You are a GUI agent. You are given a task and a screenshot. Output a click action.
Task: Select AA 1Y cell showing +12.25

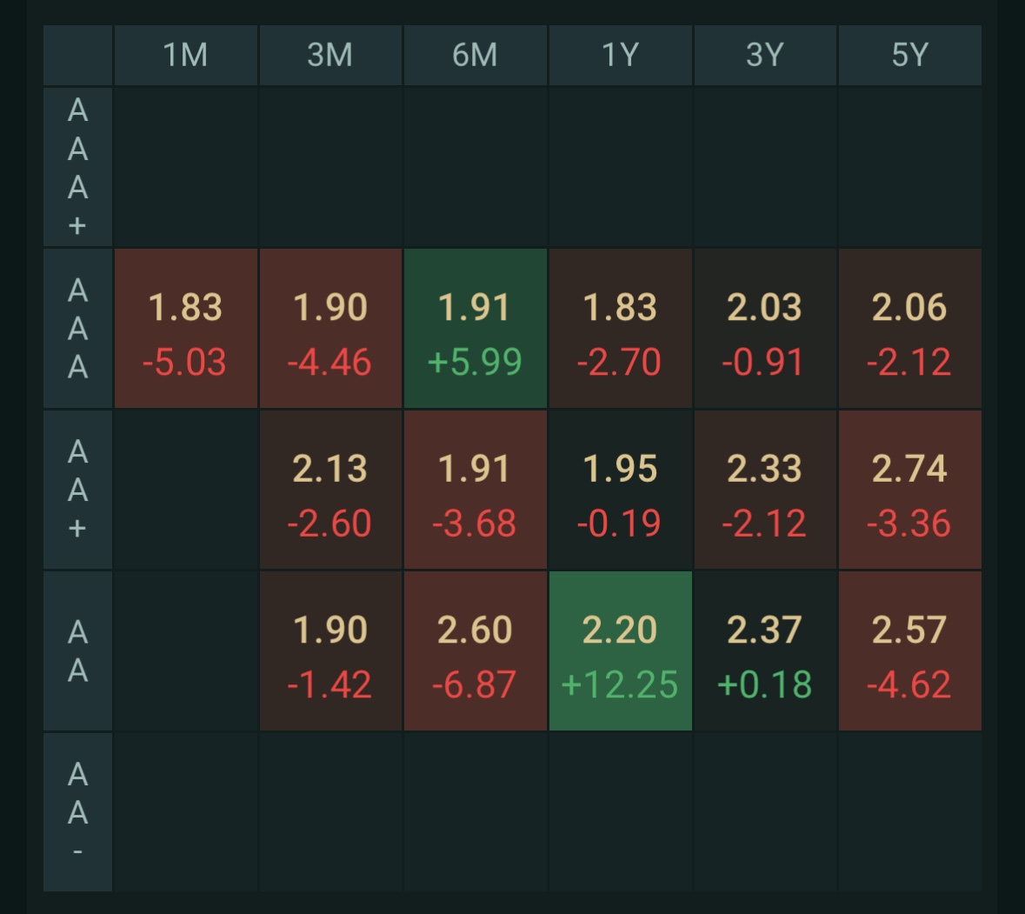pyautogui.click(x=620, y=651)
